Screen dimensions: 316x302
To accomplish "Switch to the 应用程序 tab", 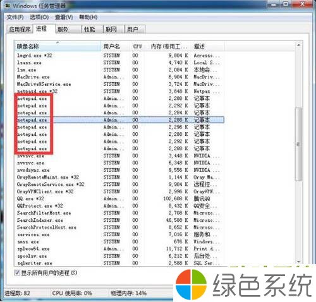I will 20,29.
